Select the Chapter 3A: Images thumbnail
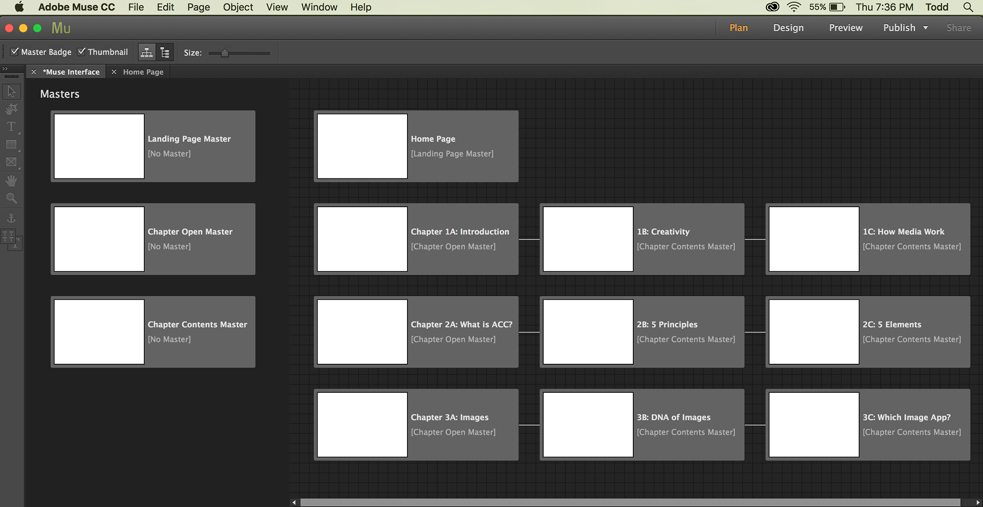The width and height of the screenshot is (983, 507). tap(362, 425)
